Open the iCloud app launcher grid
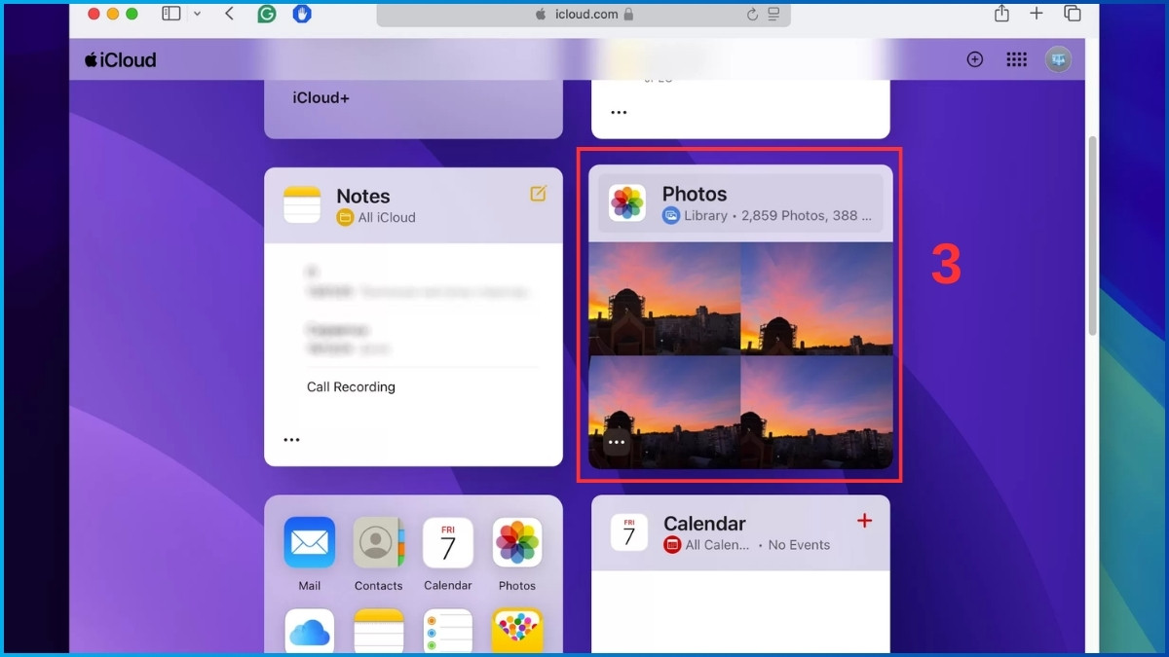1169x657 pixels. (x=1016, y=59)
